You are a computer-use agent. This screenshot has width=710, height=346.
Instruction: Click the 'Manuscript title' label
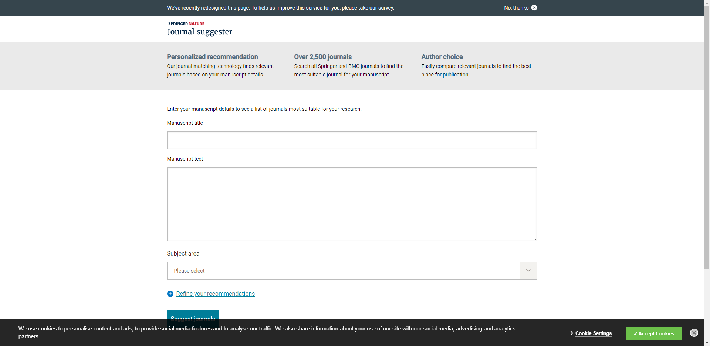[x=185, y=123]
